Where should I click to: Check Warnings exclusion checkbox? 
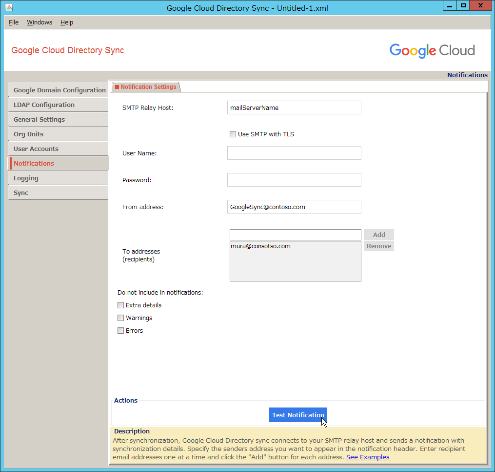tap(120, 318)
